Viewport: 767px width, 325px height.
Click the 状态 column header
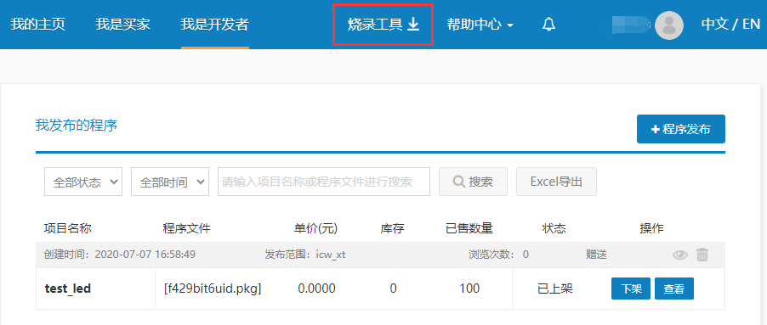554,228
